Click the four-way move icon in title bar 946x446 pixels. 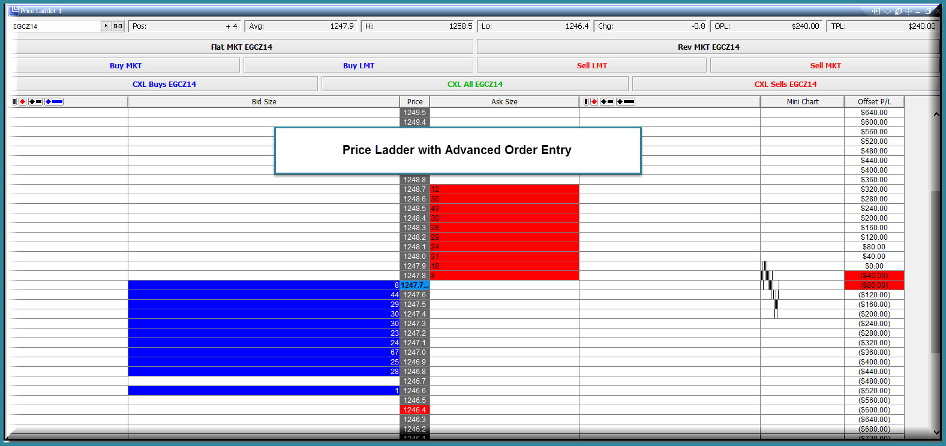pos(908,11)
